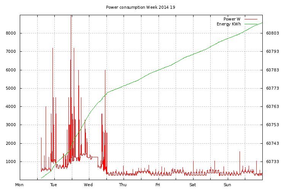Click the green Energy KWh legend line sample
This screenshot has width=292, height=190.
coord(251,24)
